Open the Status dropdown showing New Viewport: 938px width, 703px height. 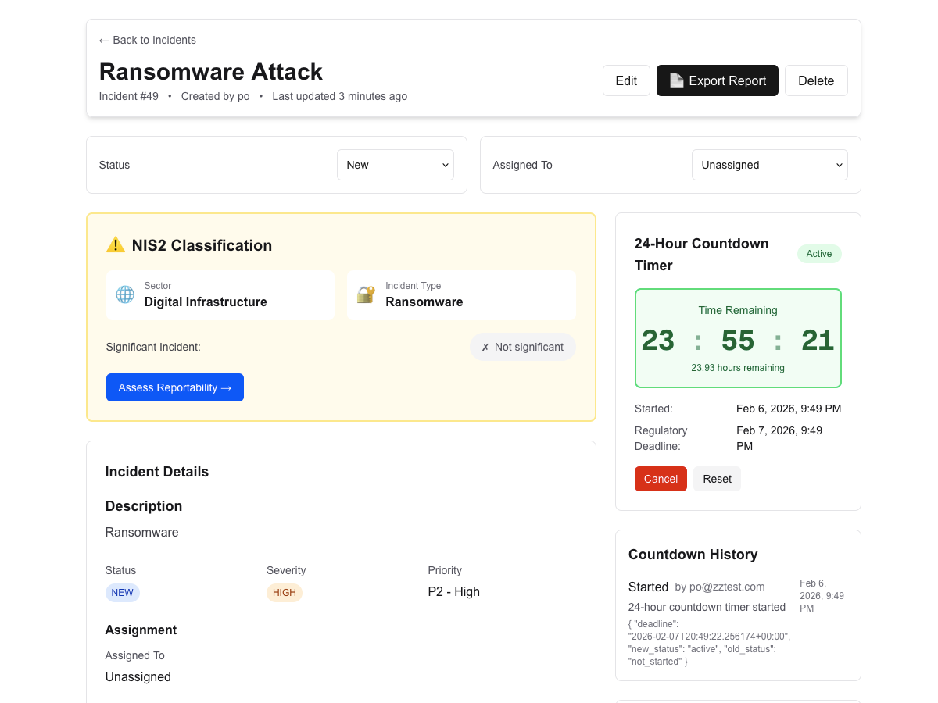[x=395, y=165]
